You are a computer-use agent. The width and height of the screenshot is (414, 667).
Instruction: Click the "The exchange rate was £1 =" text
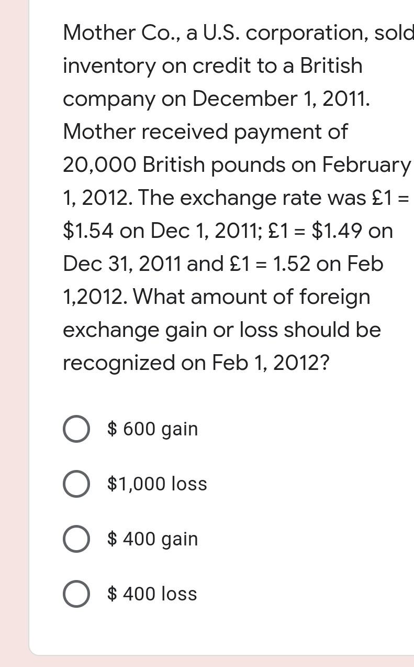click(274, 198)
